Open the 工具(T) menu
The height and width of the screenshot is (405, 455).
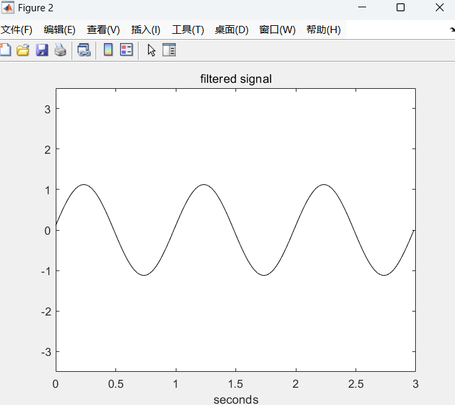188,30
